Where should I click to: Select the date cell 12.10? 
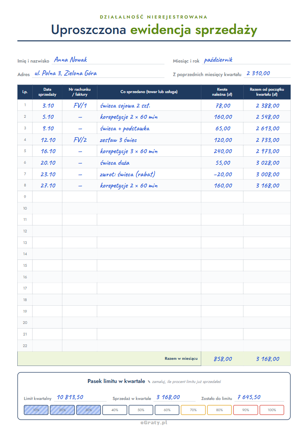[x=47, y=140]
